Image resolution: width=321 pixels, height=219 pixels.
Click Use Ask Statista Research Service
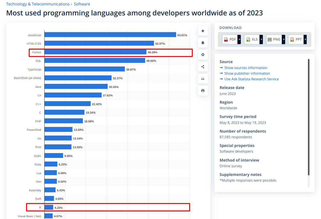click(x=251, y=79)
